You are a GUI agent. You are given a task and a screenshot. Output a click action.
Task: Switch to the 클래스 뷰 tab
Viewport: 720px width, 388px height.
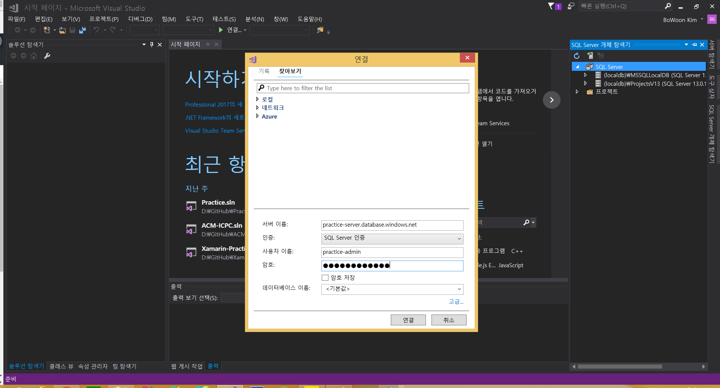pos(61,366)
